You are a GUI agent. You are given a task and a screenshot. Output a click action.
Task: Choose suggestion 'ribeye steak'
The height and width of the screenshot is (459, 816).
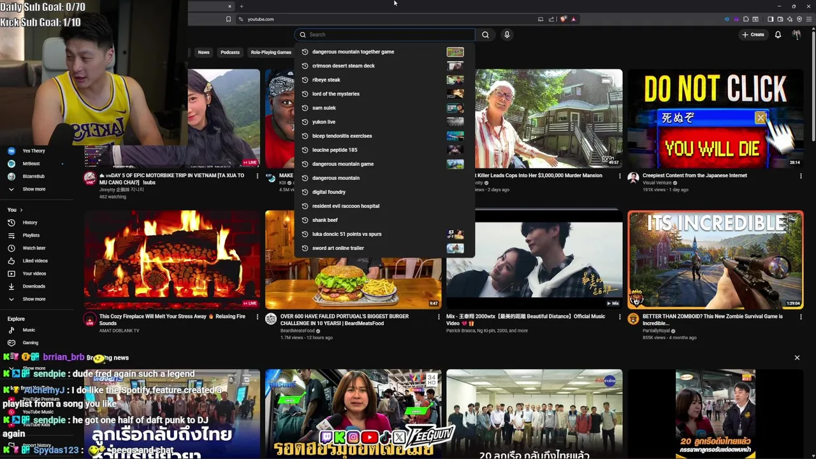384,80
